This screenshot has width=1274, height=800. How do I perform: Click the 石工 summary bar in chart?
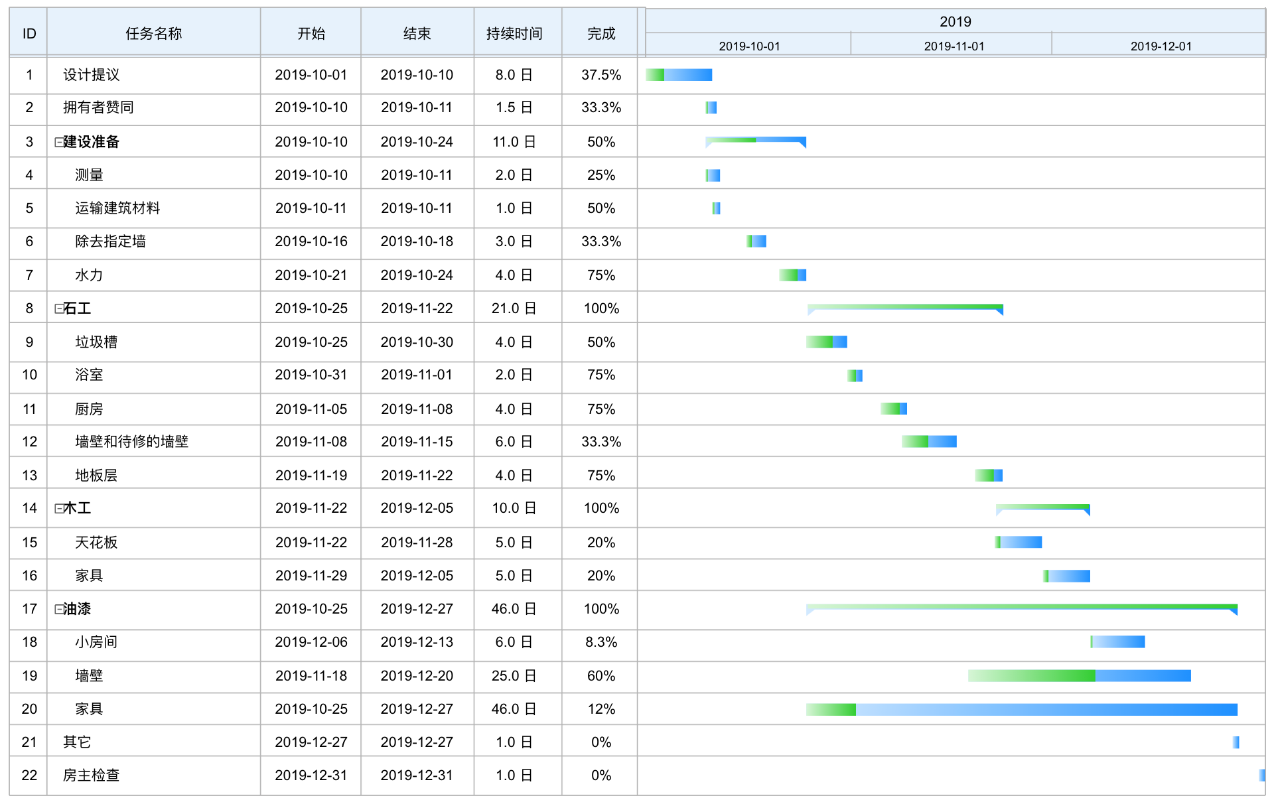(905, 307)
